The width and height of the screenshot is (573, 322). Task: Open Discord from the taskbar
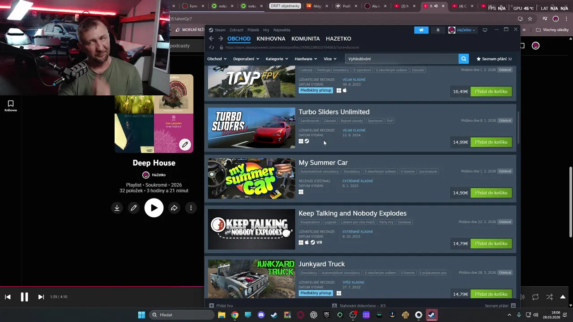(261, 315)
